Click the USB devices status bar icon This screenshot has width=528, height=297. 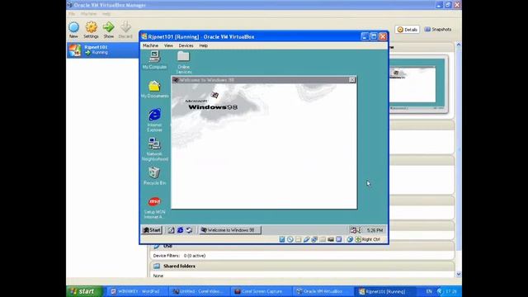click(306, 239)
